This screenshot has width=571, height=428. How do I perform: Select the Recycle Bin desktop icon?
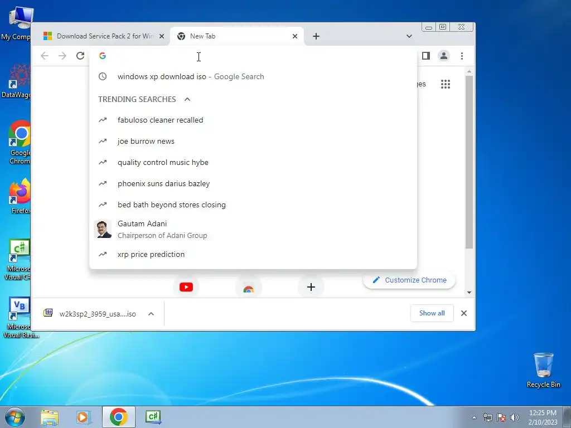(543, 370)
